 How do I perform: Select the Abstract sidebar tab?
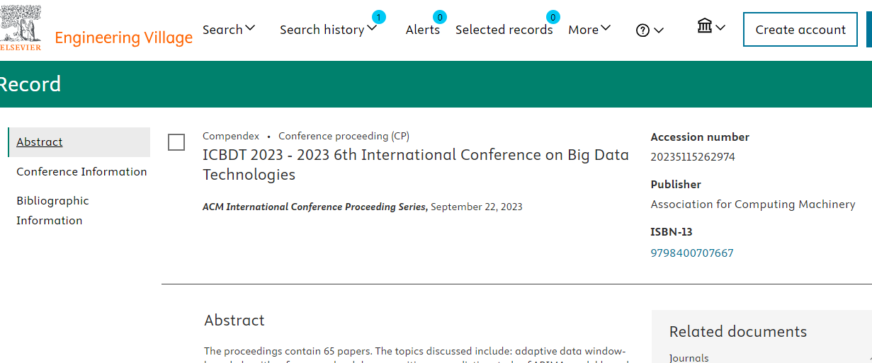40,142
